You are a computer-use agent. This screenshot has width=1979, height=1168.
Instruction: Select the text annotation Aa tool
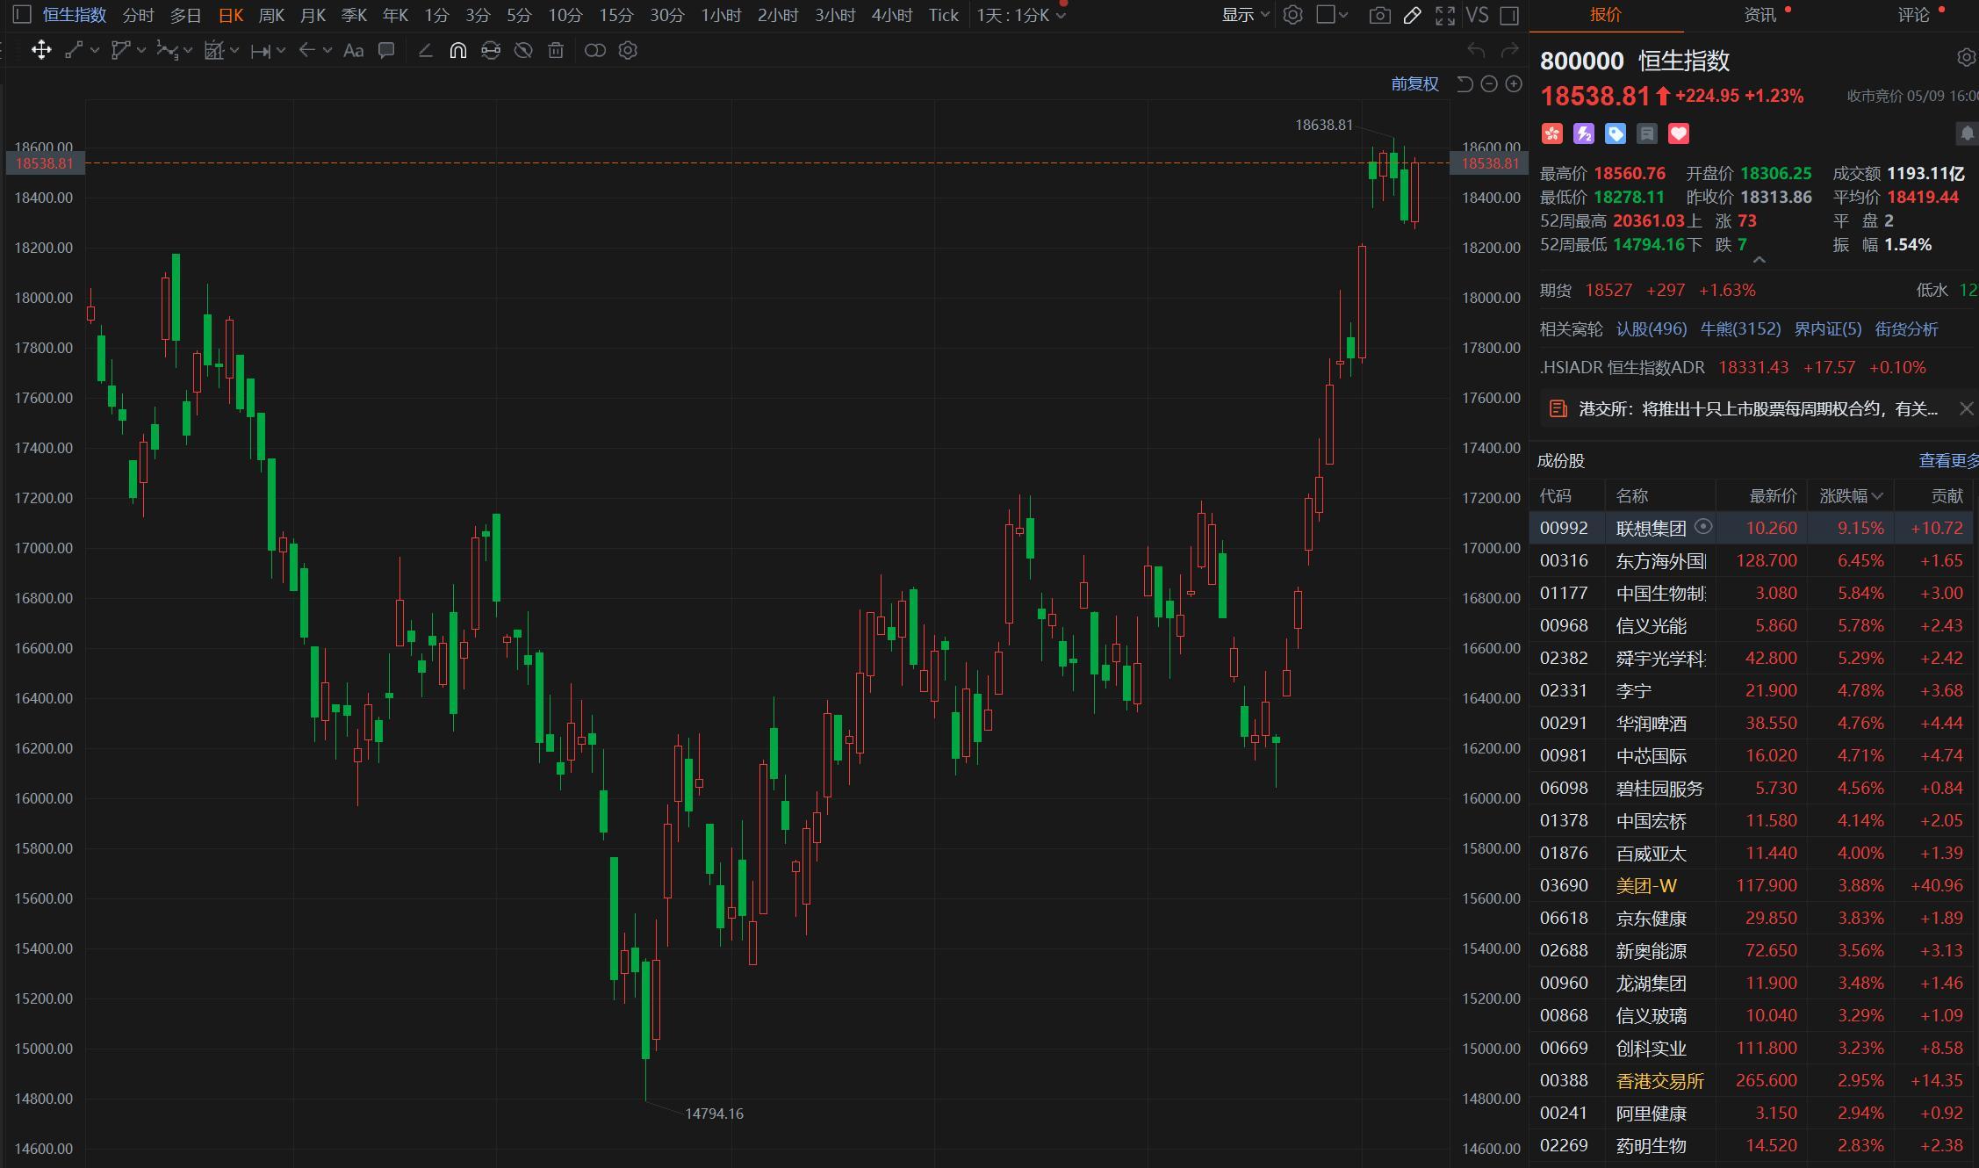pos(353,51)
